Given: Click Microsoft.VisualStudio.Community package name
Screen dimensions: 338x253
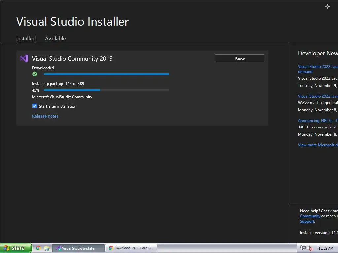Looking at the screenshot, I should (62, 97).
